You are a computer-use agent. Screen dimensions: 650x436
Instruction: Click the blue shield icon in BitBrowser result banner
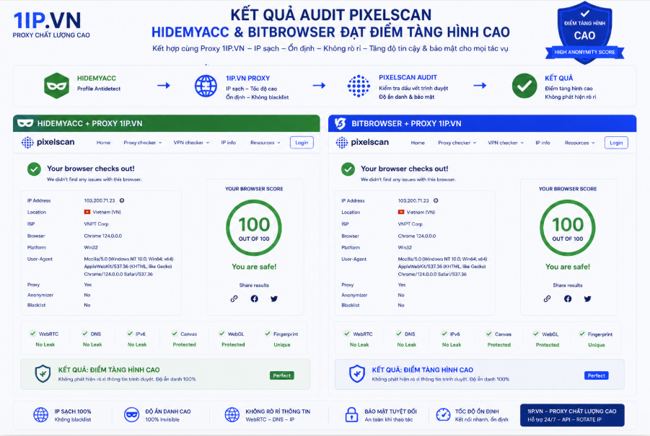point(357,374)
